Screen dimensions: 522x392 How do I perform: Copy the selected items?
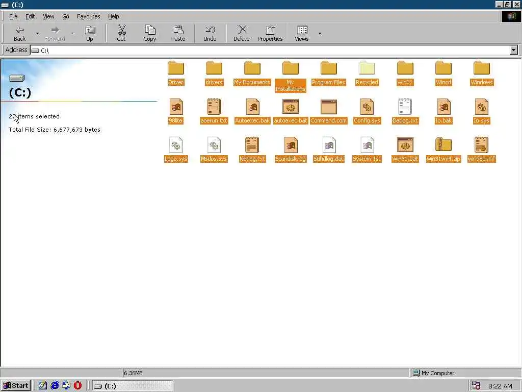pyautogui.click(x=150, y=33)
